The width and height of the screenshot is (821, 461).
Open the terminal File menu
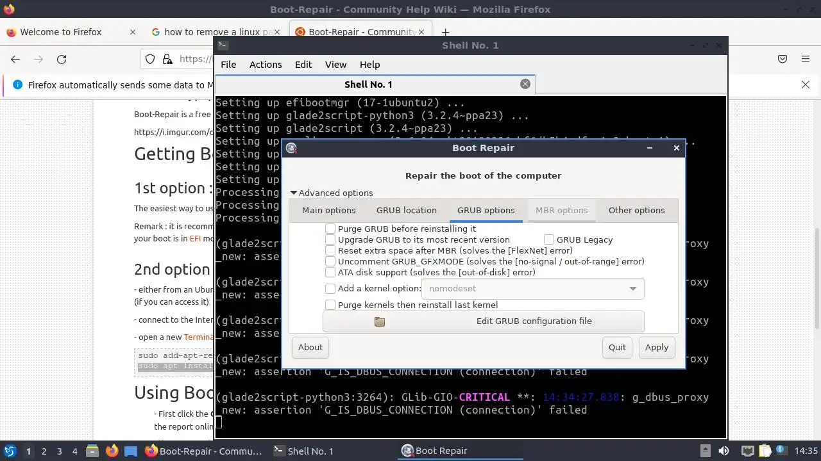pyautogui.click(x=228, y=65)
